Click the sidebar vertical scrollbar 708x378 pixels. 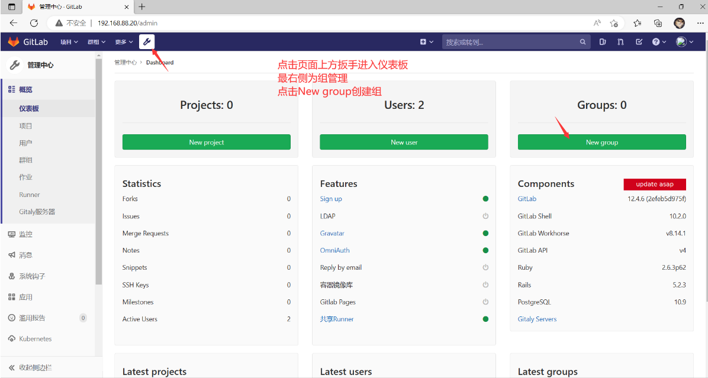[x=99, y=172]
